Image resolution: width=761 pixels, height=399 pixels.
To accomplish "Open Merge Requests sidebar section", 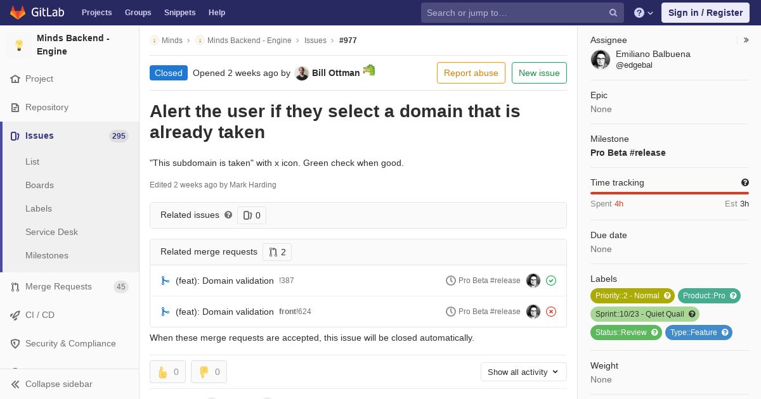I will pyautogui.click(x=70, y=286).
